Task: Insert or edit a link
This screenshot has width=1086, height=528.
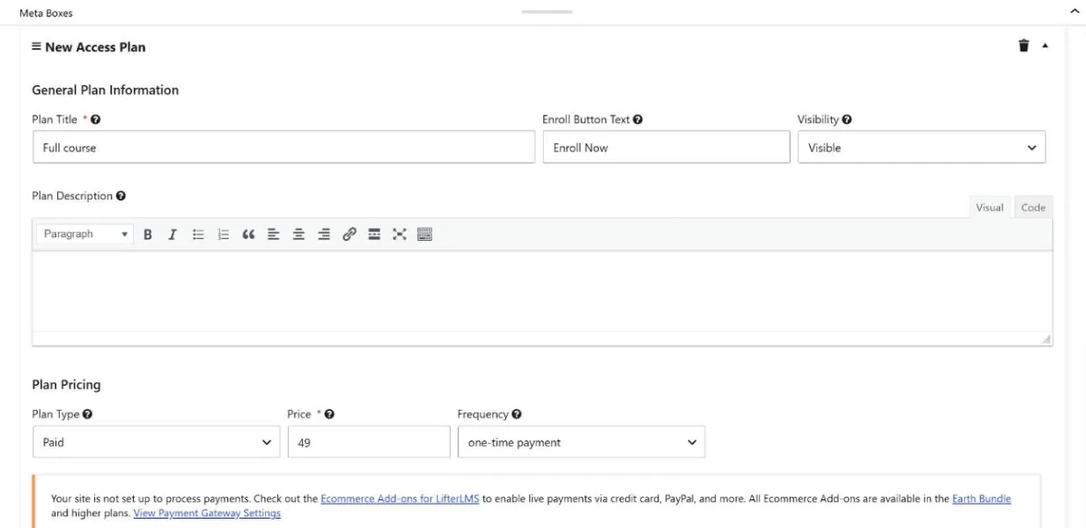Action: [349, 235]
